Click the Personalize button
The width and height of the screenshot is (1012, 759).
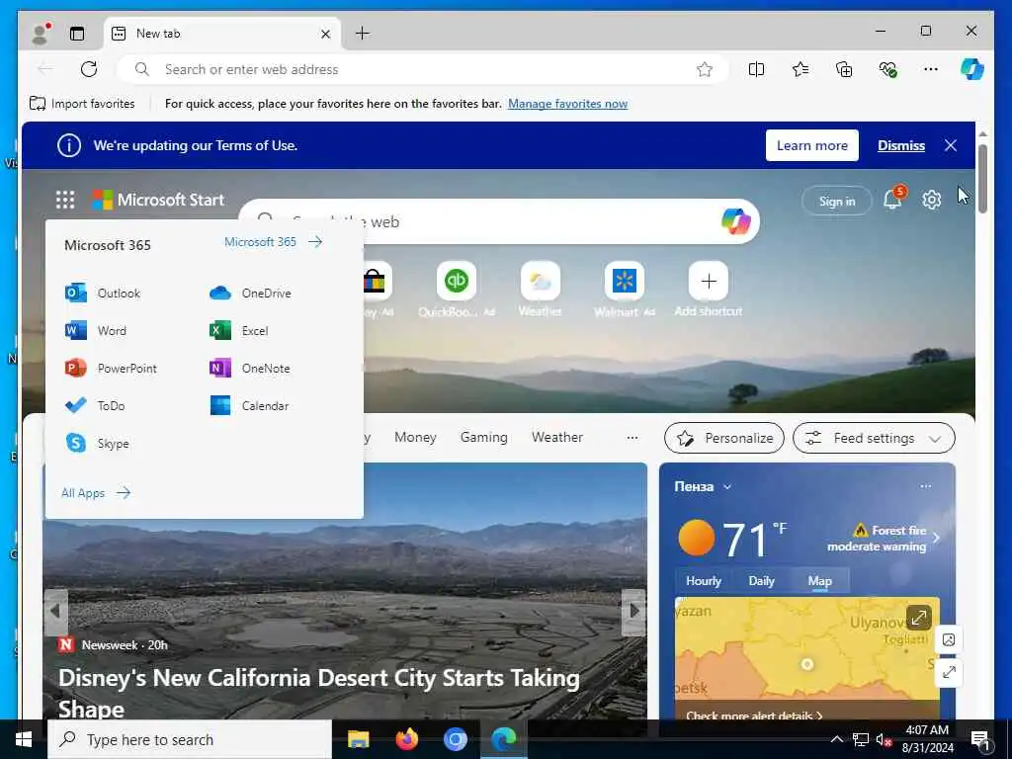point(724,438)
